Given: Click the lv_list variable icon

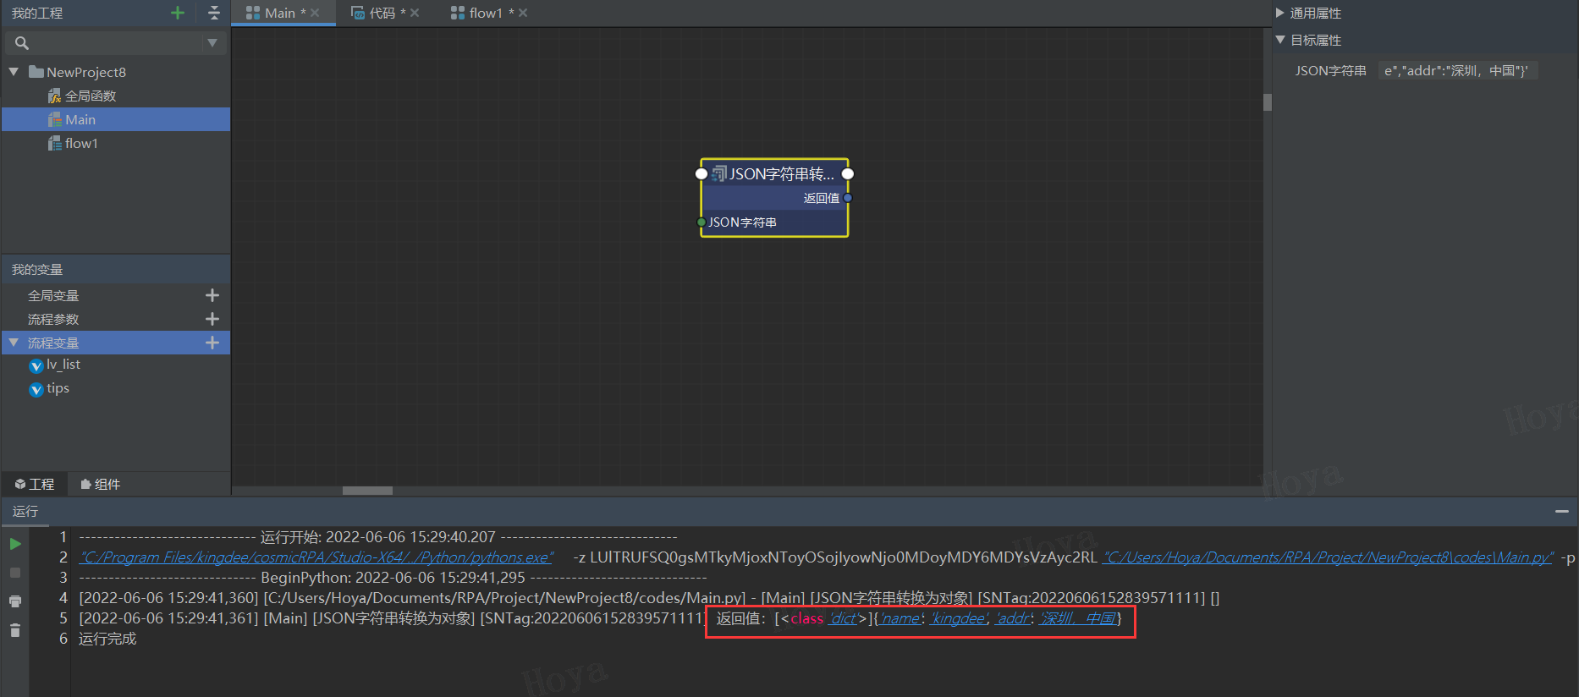Looking at the screenshot, I should (x=36, y=366).
